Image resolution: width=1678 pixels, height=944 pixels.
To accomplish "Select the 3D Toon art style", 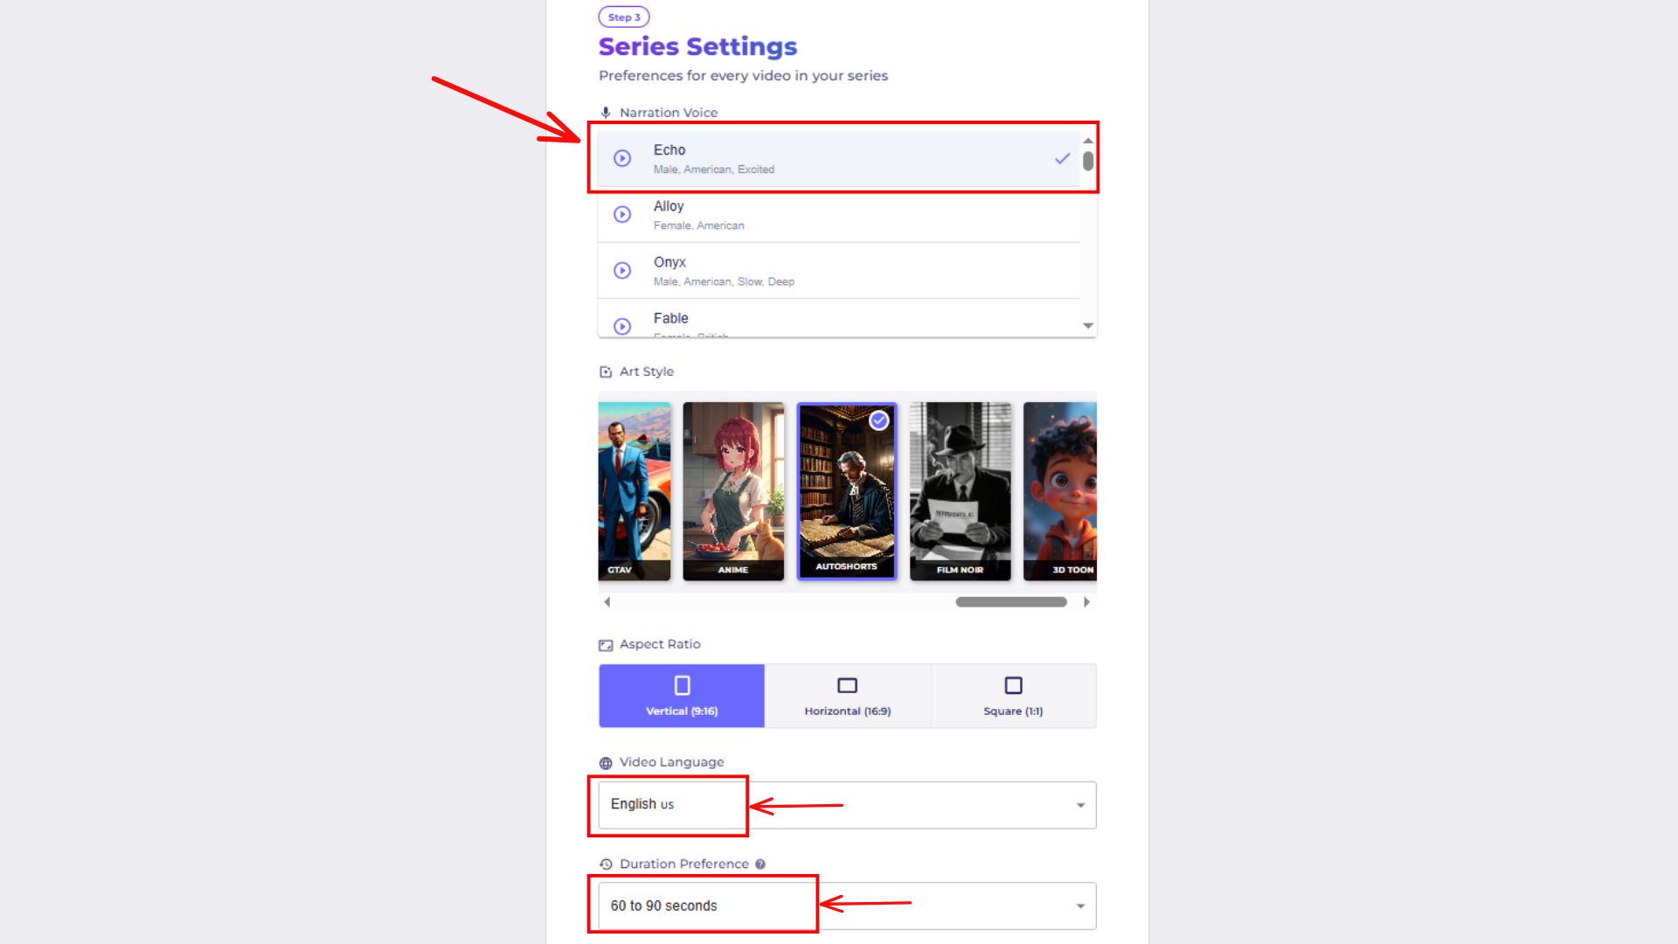I will click(x=1060, y=490).
